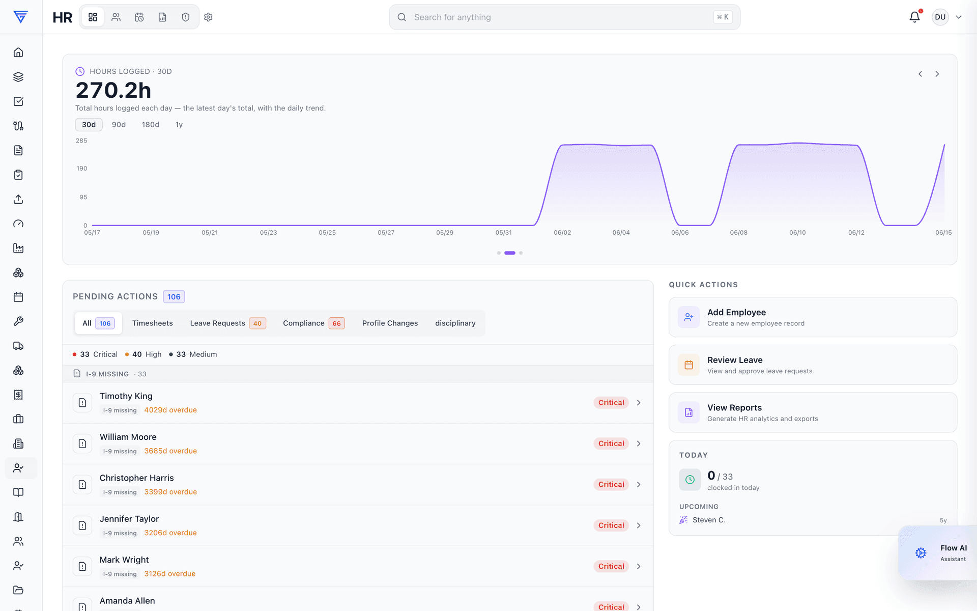Open the wrench tools icon in sidebar
Image resolution: width=977 pixels, height=611 pixels.
(x=18, y=321)
